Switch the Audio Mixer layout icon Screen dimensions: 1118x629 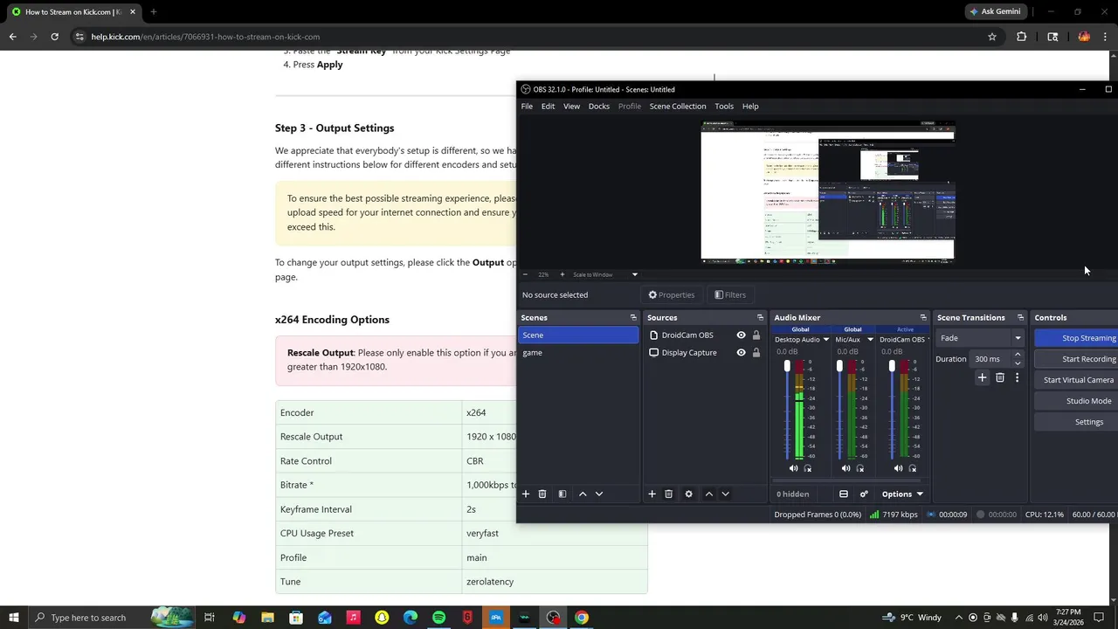[844, 494]
